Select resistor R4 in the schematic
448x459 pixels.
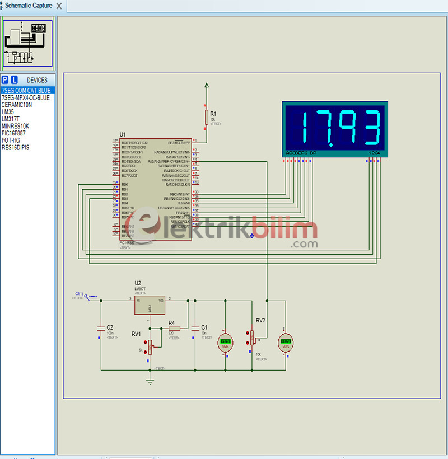tap(174, 328)
